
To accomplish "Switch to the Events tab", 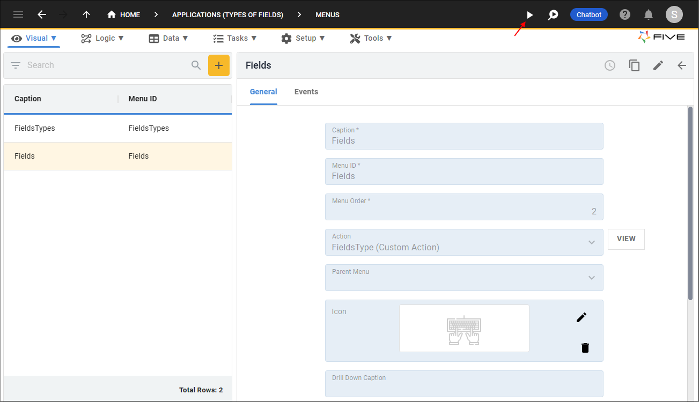I will pos(306,92).
